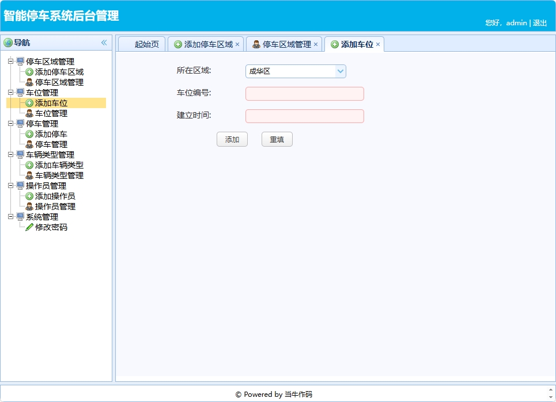Screen dimensions: 556x402
Task: Click the 添加 submit button
Action: 232,139
